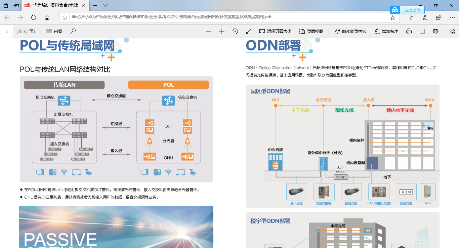Zoom in with the plus button
The width and height of the screenshot is (459, 248).
(222, 31)
